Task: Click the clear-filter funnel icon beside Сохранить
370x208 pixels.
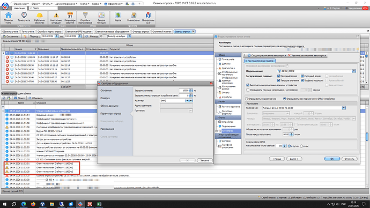Action: (x=25, y=36)
